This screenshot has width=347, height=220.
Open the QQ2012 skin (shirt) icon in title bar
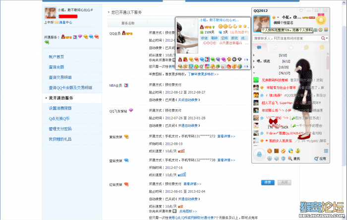(301, 10)
